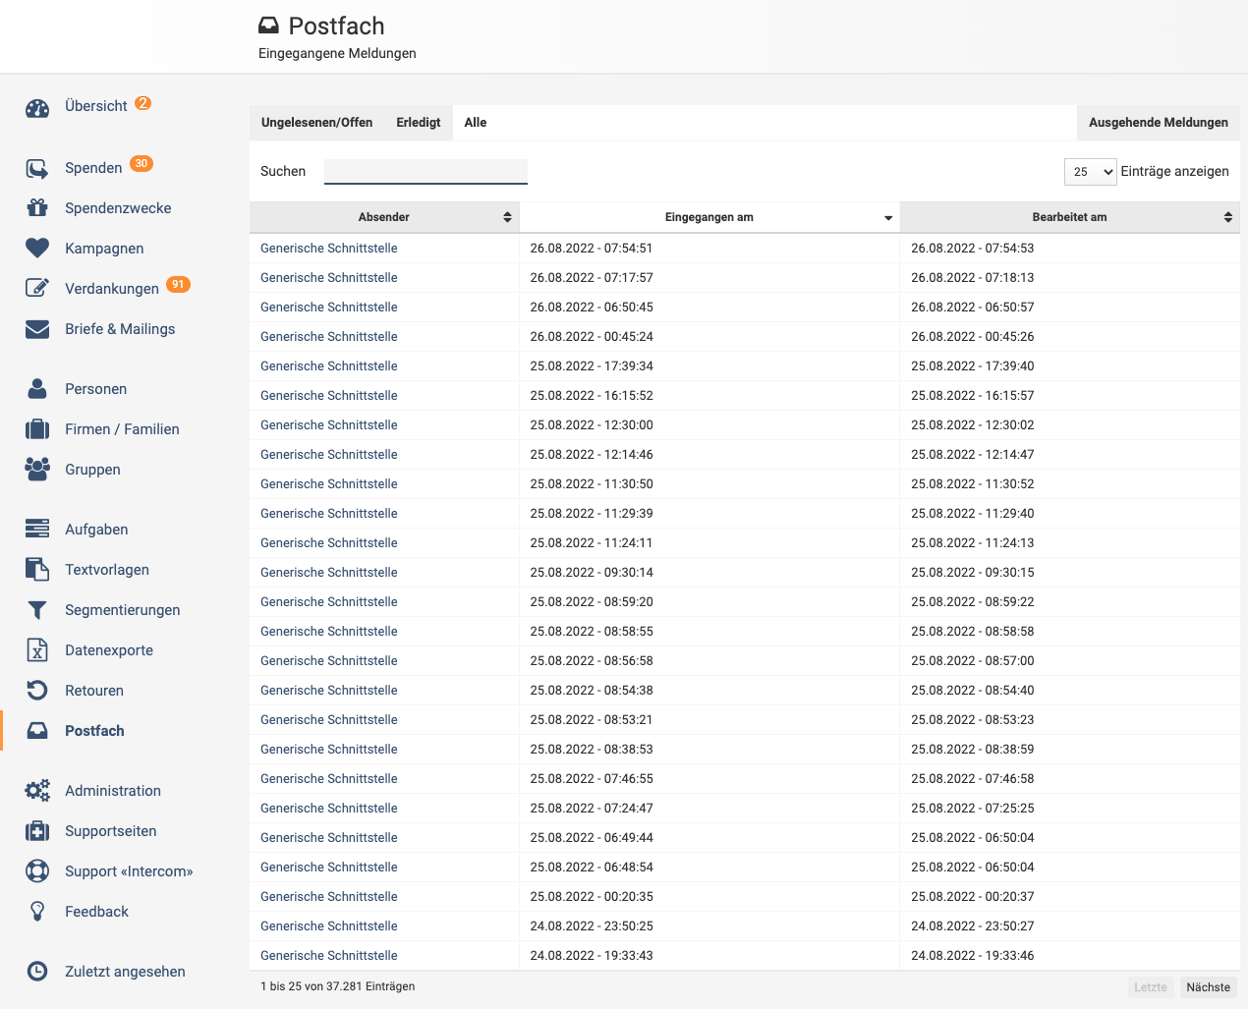Open first Generische Schnittstelle message from 07:54:51
Viewport: 1248px width, 1009px height.
pyautogui.click(x=329, y=249)
